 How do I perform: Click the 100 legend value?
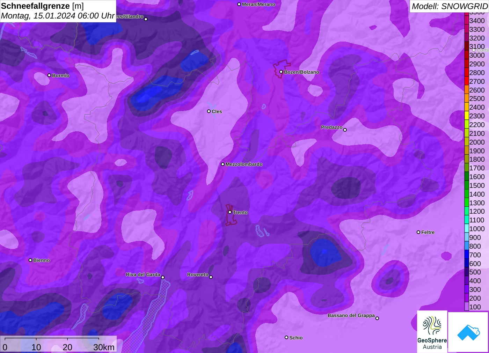click(x=475, y=307)
